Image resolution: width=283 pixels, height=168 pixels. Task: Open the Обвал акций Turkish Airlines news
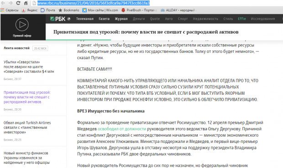coord(27,127)
